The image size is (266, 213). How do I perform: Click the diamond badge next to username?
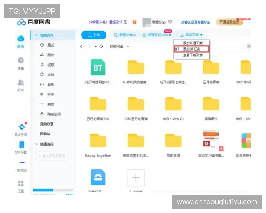[x=170, y=22]
